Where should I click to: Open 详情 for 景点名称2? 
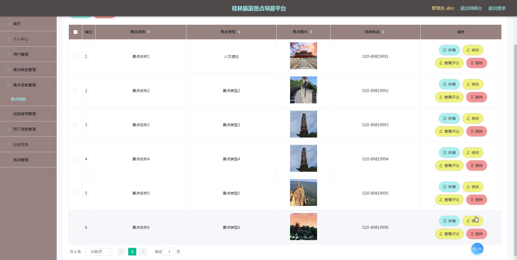(449, 84)
